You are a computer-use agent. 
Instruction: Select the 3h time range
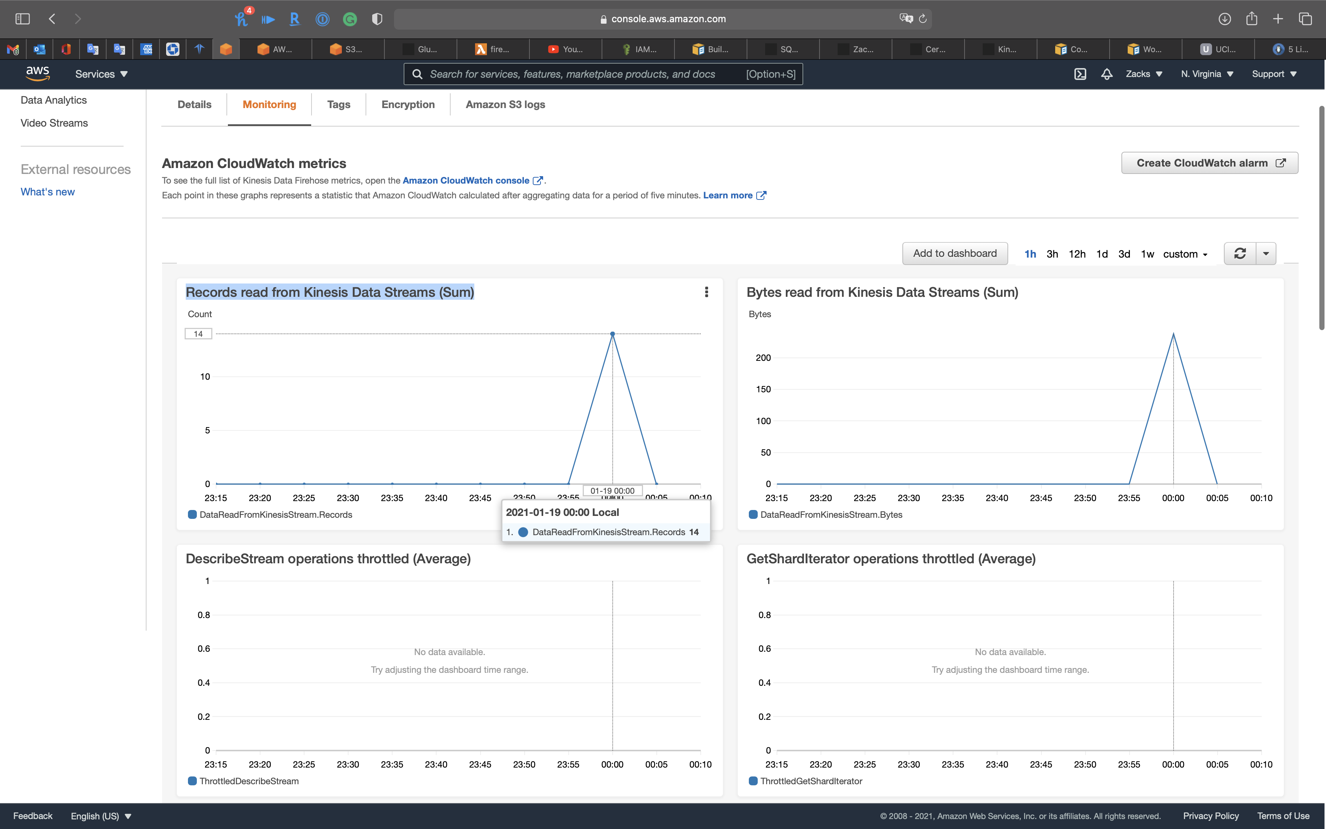pyautogui.click(x=1052, y=254)
